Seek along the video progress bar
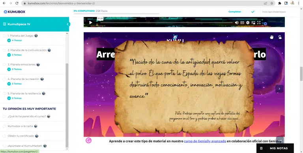 point(166,22)
